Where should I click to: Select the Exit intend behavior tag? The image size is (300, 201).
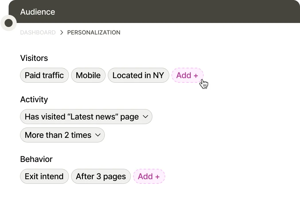44,176
